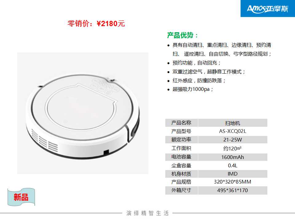
Task: Select the 21-25W power value
Action: (233, 140)
